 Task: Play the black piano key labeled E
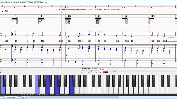(x=30, y=81)
